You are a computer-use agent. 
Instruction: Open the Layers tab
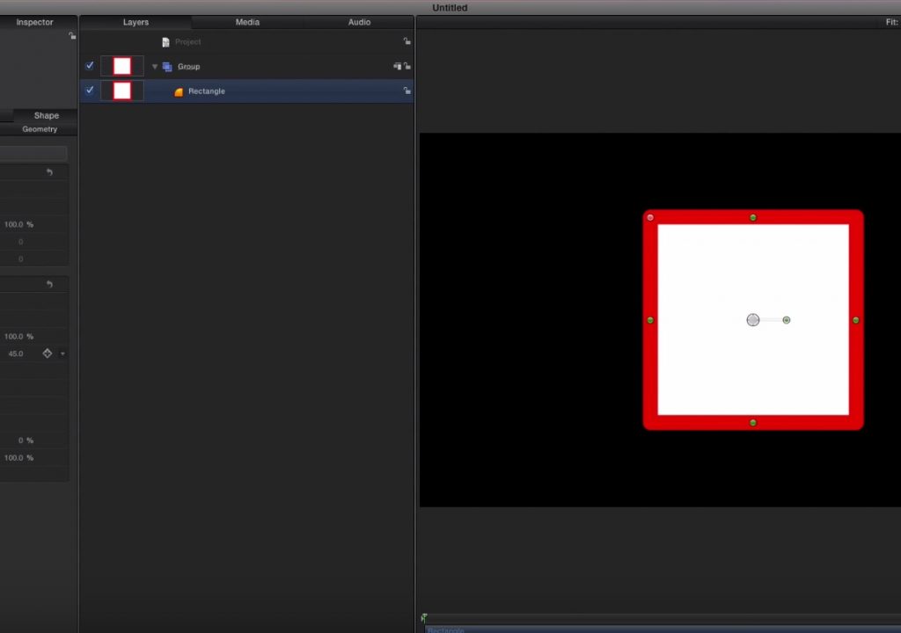point(136,22)
